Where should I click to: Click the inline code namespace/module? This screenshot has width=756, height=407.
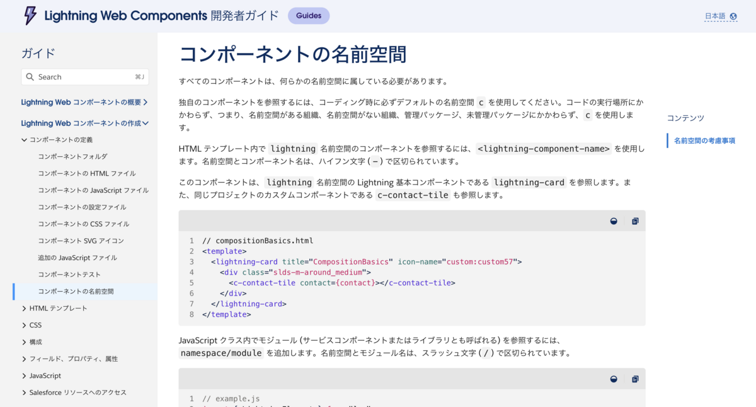click(221, 353)
